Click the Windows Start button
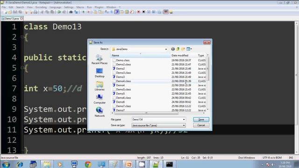The image size is (299, 168). click(6, 164)
